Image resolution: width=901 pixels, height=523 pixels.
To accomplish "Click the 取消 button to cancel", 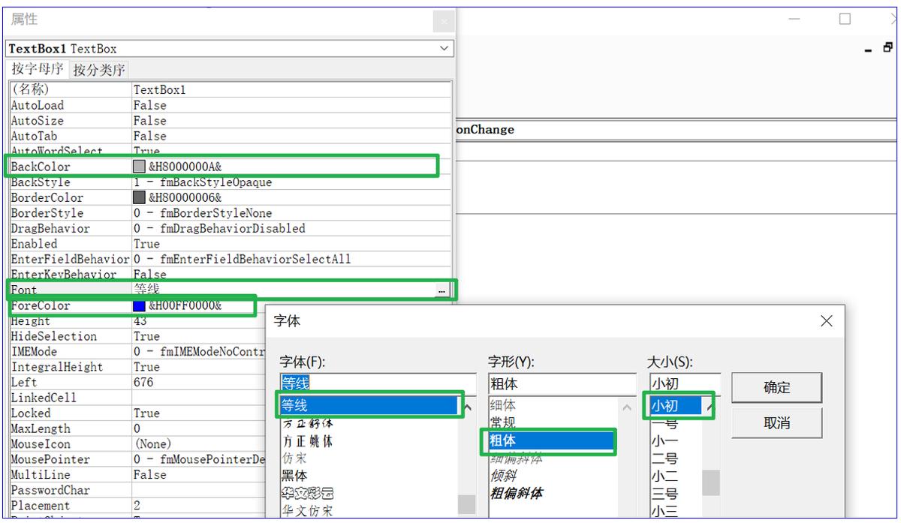I will (777, 423).
